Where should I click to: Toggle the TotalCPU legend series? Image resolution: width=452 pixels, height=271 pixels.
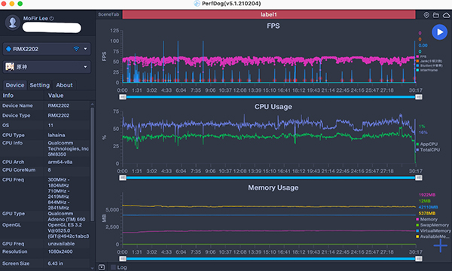(428, 150)
